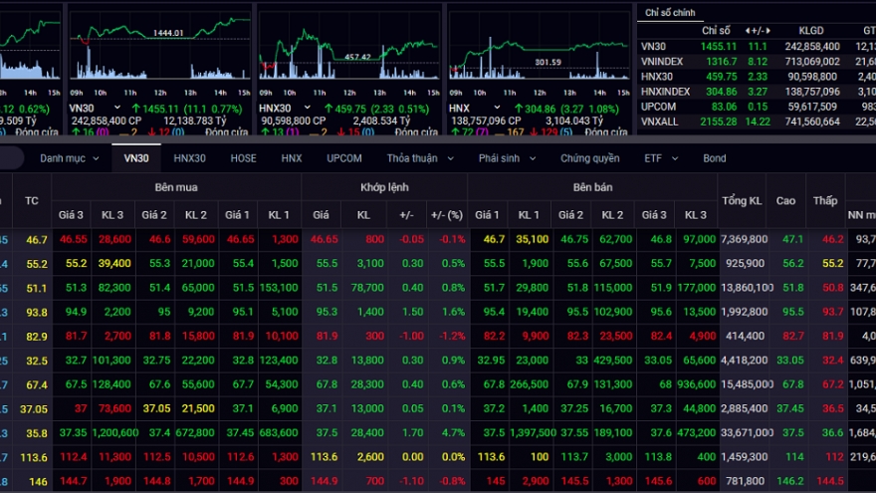Open the HOSE tab

point(244,158)
